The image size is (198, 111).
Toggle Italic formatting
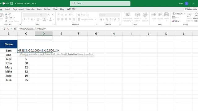(28, 19)
